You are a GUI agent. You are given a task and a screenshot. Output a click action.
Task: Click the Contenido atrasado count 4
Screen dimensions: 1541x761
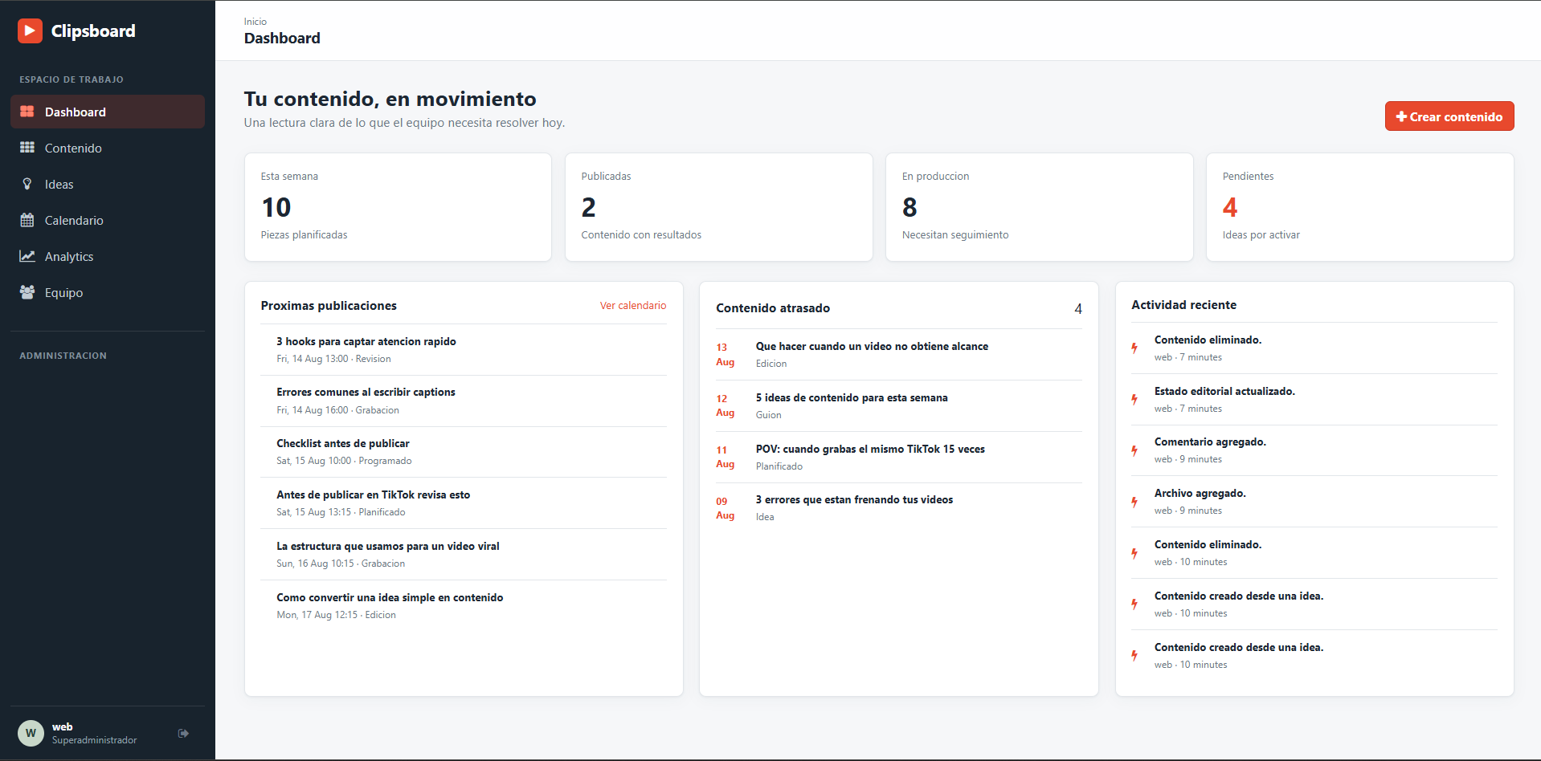(x=1078, y=309)
